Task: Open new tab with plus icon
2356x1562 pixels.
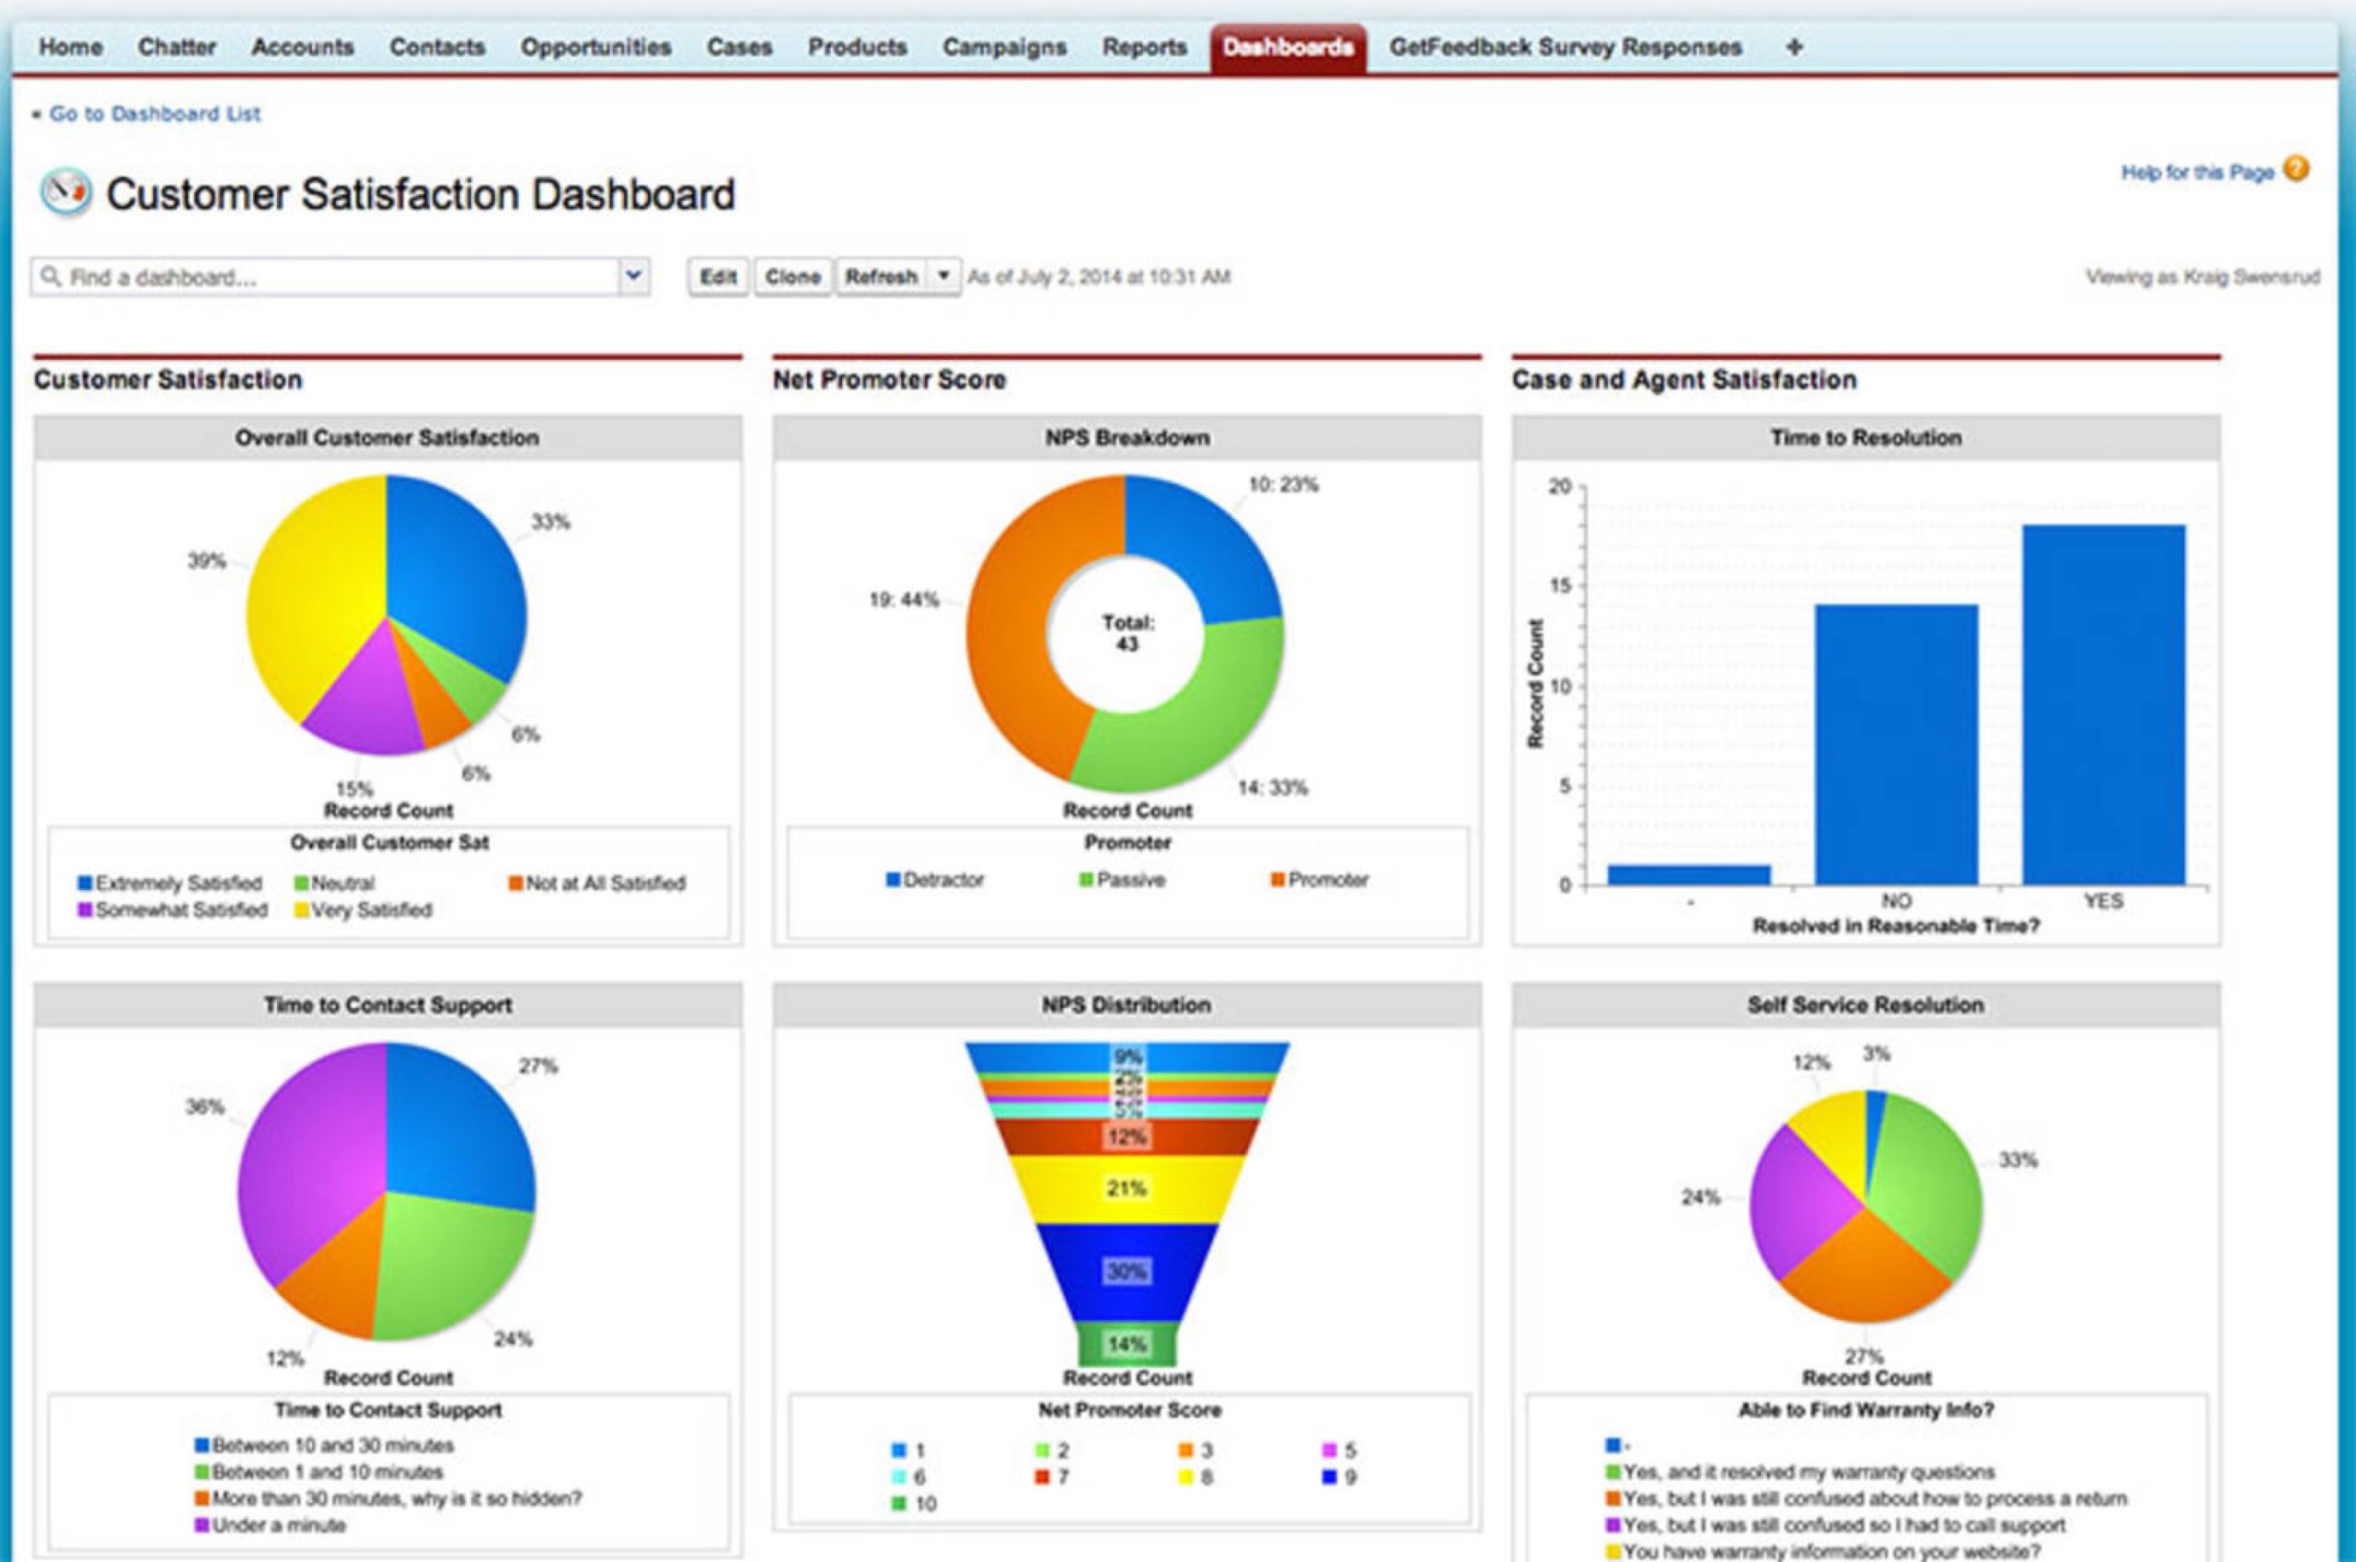Action: (1795, 47)
